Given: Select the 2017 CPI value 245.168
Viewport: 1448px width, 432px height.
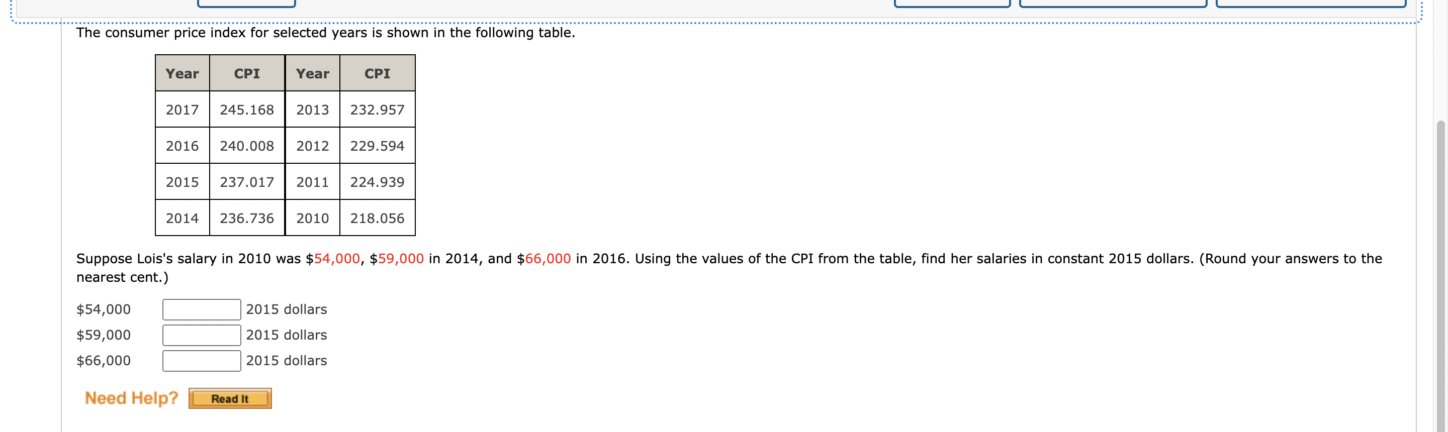Looking at the screenshot, I should point(246,110).
